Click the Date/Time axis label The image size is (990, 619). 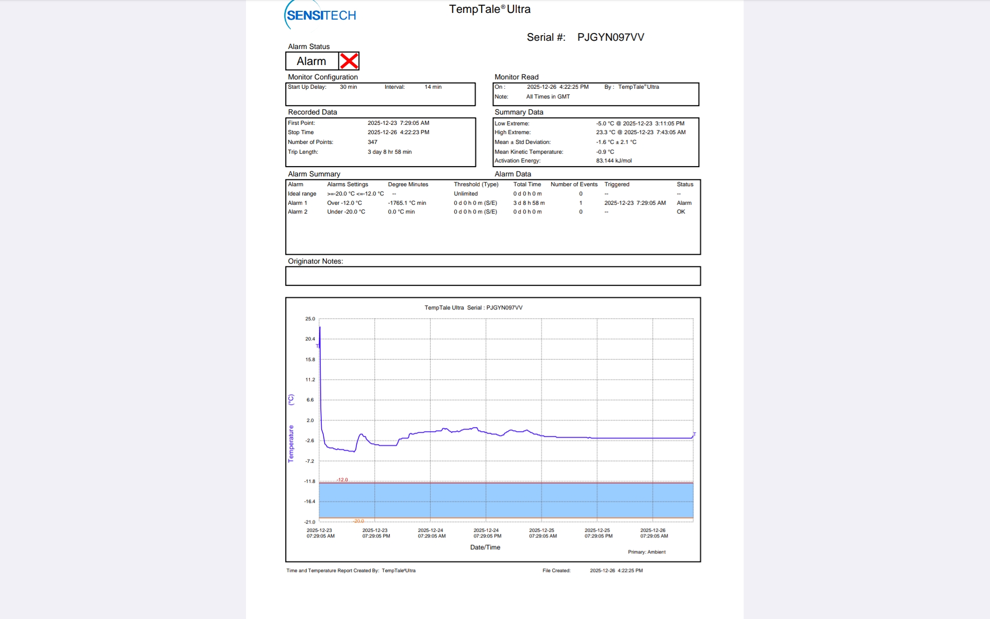(x=485, y=547)
